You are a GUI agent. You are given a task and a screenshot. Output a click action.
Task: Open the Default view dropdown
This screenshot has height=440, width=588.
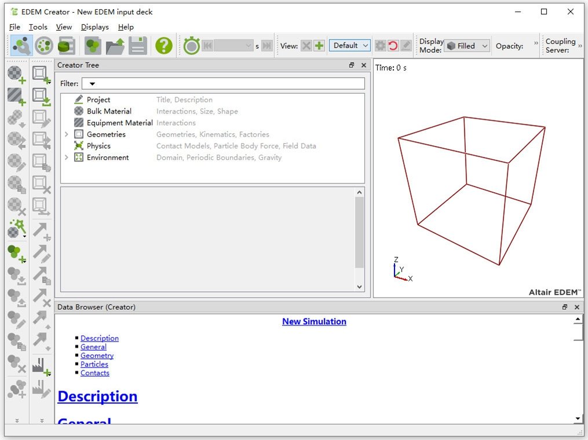tap(349, 46)
